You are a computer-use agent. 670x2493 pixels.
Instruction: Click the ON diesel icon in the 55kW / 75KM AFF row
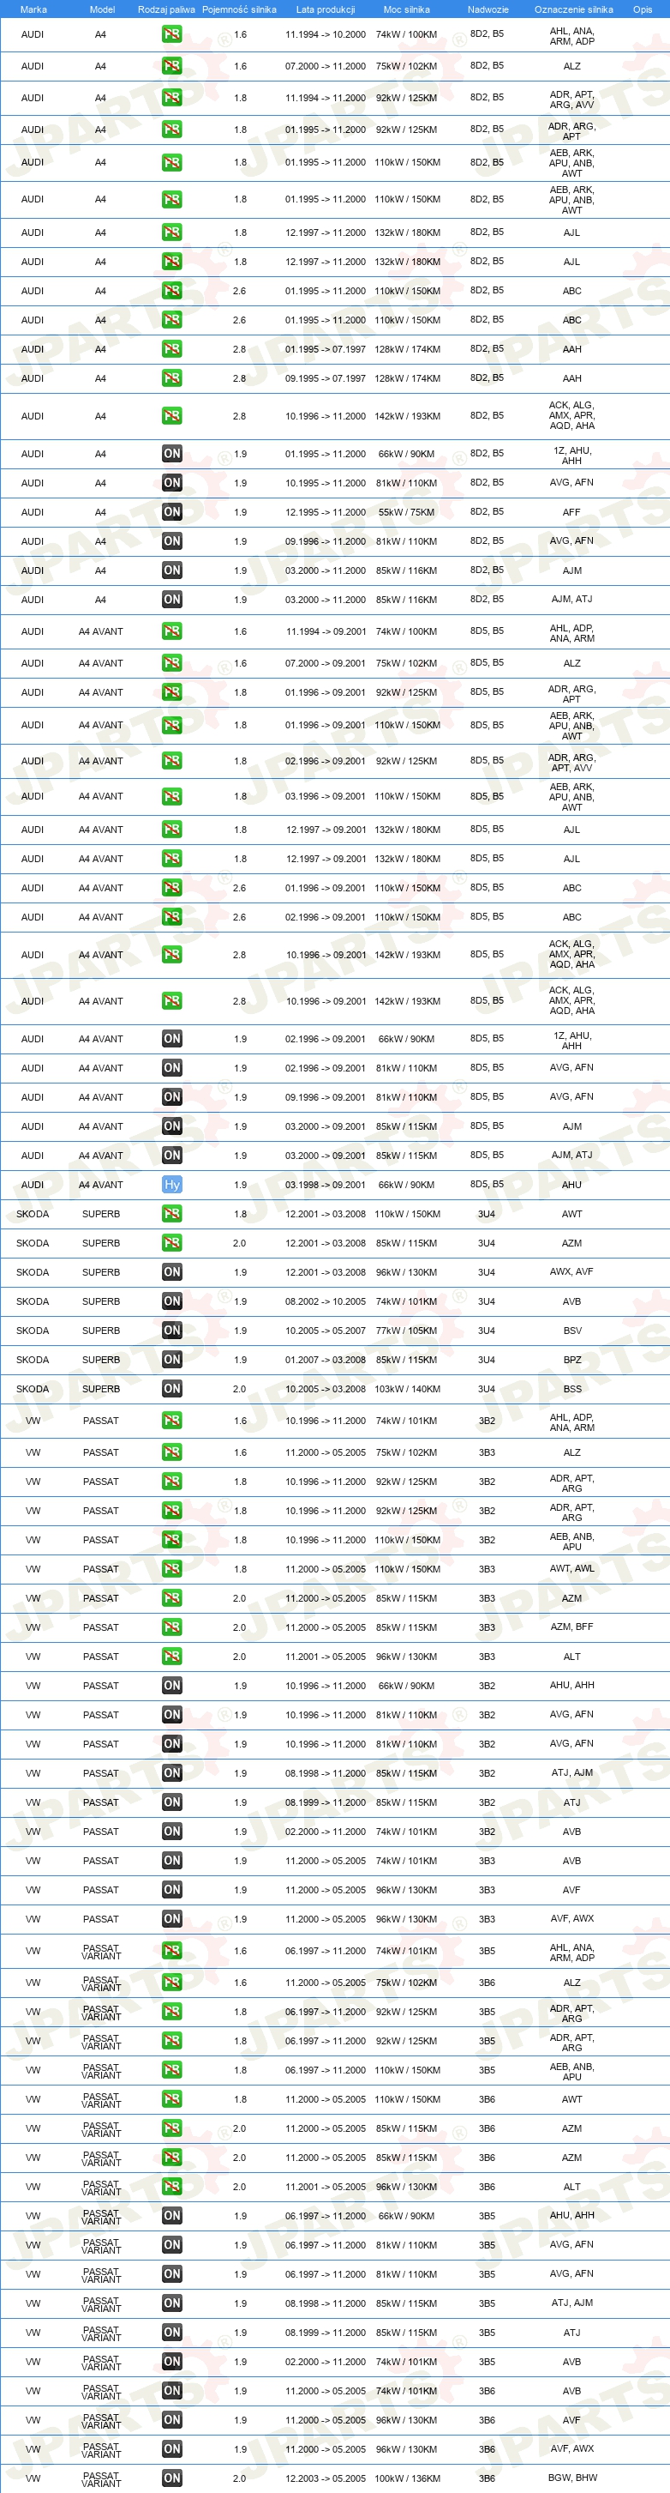172,512
